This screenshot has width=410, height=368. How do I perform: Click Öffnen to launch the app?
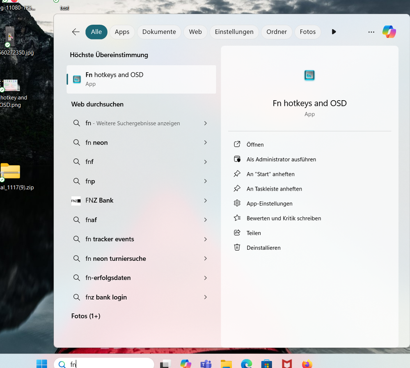255,145
